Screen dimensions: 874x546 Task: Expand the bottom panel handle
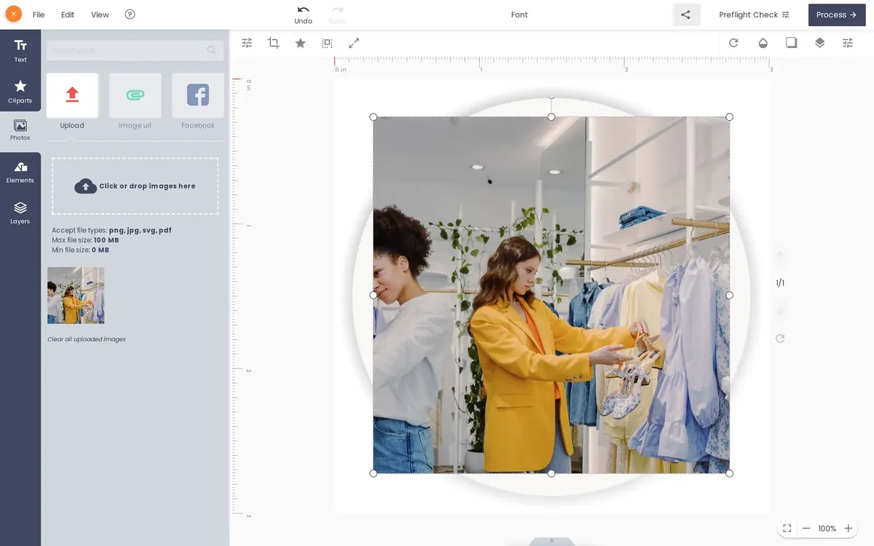pyautogui.click(x=551, y=541)
